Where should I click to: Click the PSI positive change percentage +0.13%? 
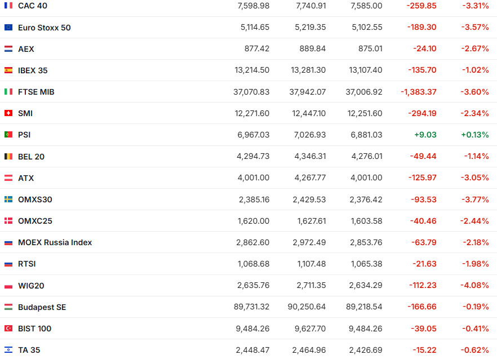(474, 135)
